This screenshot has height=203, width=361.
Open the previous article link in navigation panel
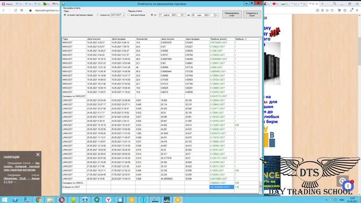[x=21, y=166]
